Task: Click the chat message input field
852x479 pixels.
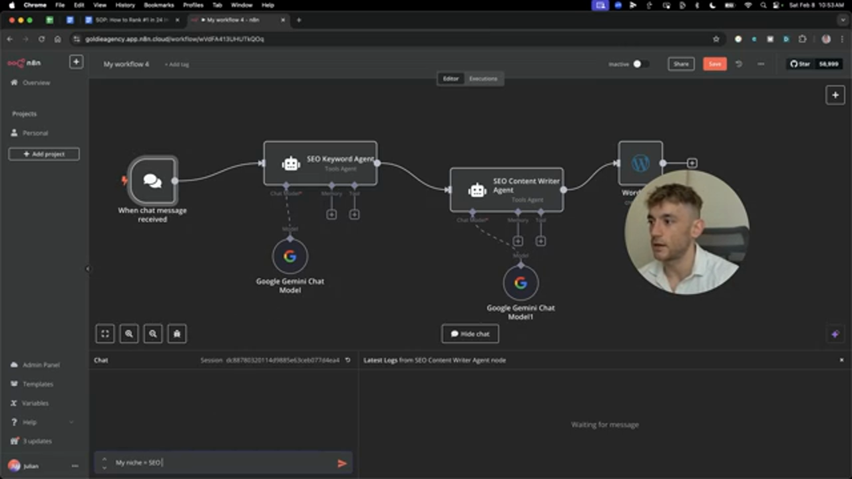Action: point(223,462)
